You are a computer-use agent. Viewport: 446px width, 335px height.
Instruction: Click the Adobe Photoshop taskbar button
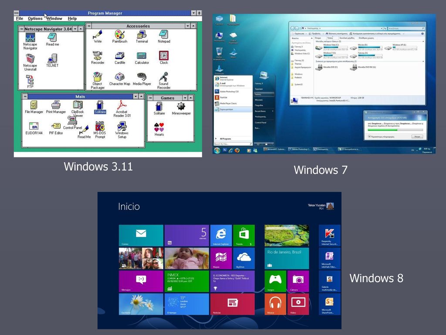(x=300, y=149)
